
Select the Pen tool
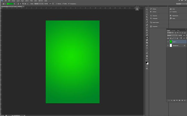[147, 46]
